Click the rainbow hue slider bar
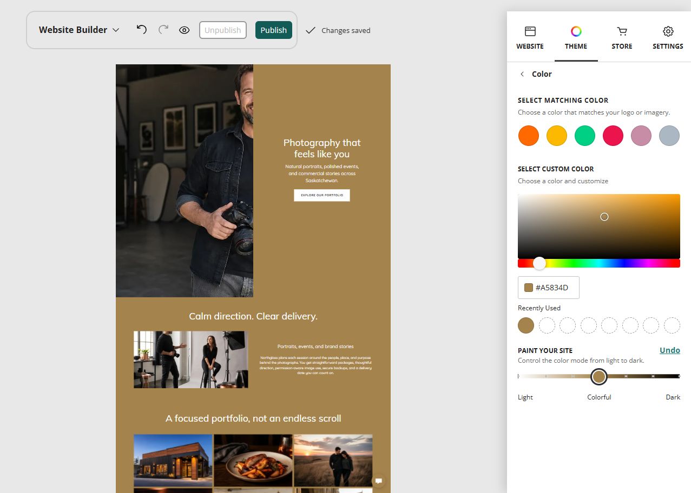Screen dimensions: 691x493 599,263
